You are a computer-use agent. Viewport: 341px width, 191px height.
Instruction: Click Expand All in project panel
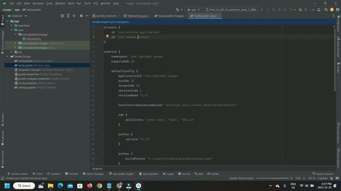[68, 16]
